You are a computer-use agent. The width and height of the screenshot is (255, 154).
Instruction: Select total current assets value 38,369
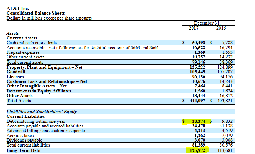pyautogui.click(x=226, y=62)
